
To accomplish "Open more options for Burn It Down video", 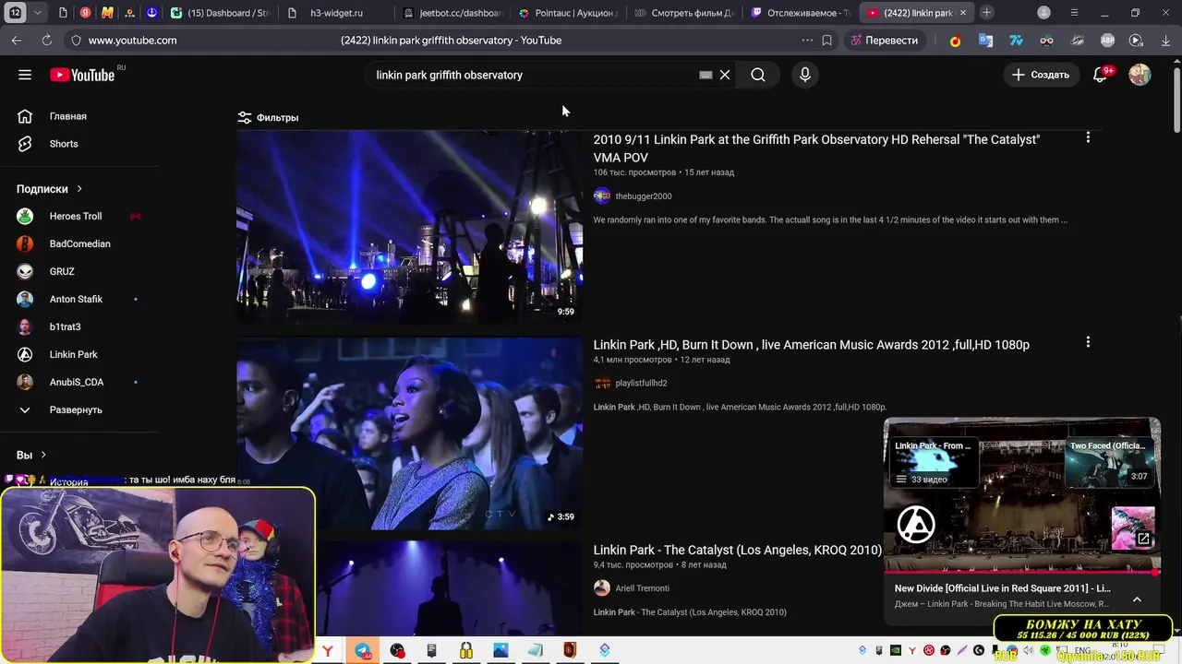I will coord(1088,342).
